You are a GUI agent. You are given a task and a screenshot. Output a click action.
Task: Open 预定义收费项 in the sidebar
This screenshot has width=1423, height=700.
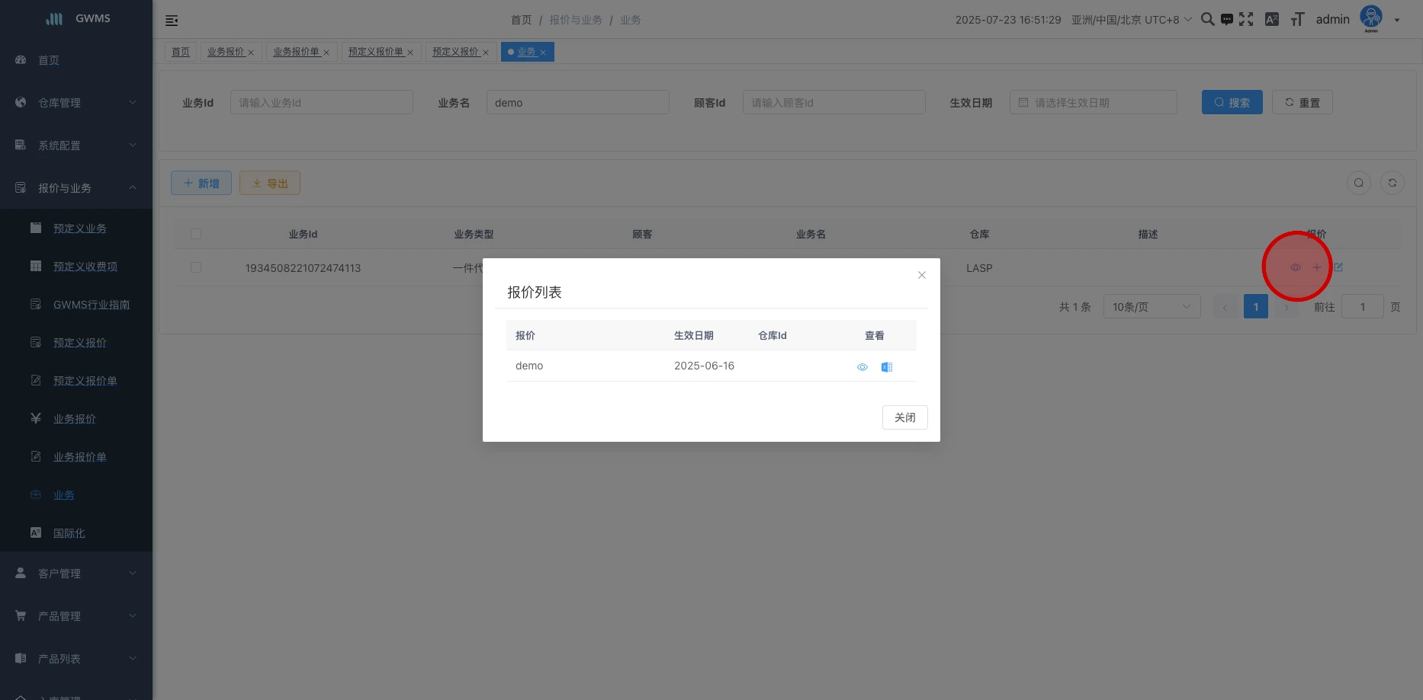(85, 267)
